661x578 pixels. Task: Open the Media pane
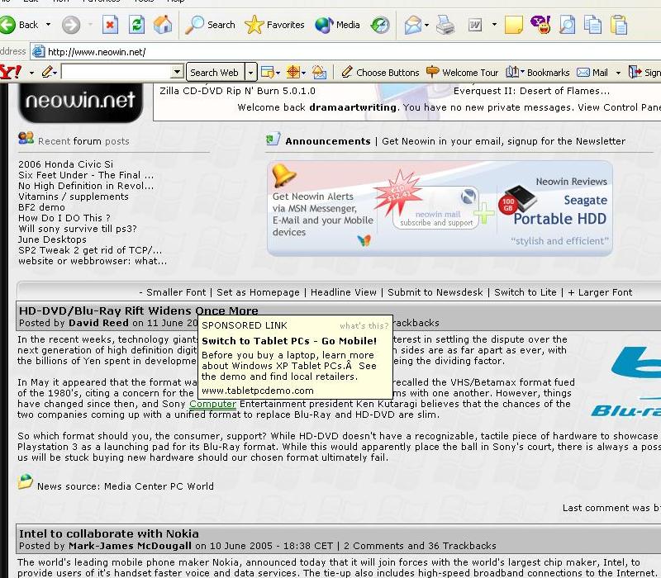[x=337, y=25]
